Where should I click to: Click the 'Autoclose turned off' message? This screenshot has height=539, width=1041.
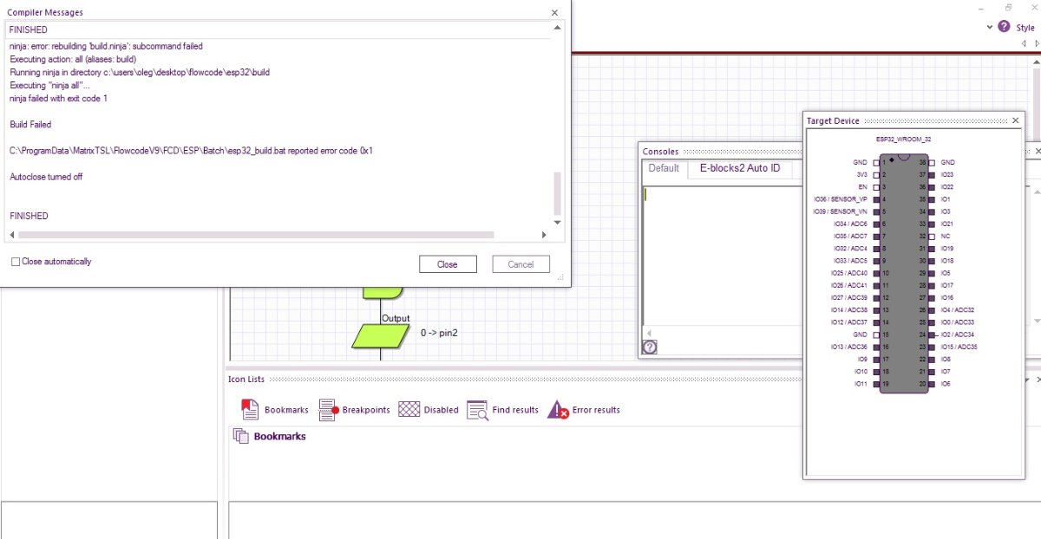pos(46,177)
